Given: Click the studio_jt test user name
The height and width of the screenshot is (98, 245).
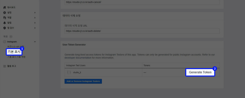Looking at the screenshot, I should point(77,73).
